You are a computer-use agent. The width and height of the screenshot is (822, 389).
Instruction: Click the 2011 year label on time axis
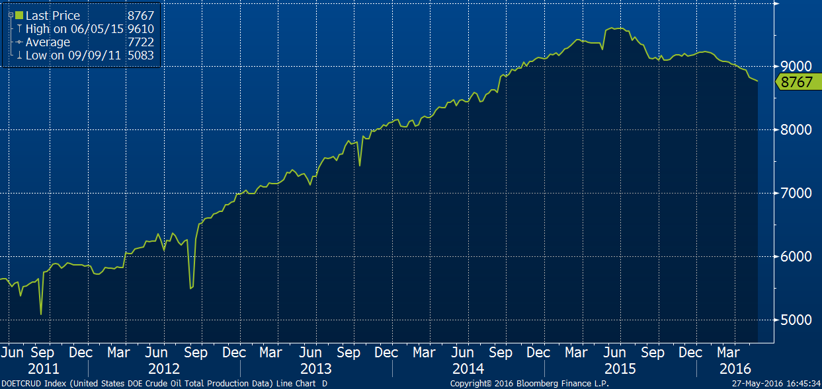click(x=42, y=369)
